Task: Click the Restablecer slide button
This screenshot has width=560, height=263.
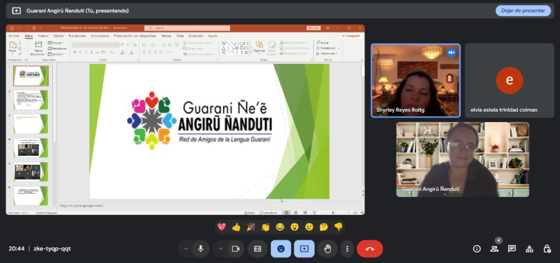Action: pyautogui.click(x=57, y=48)
